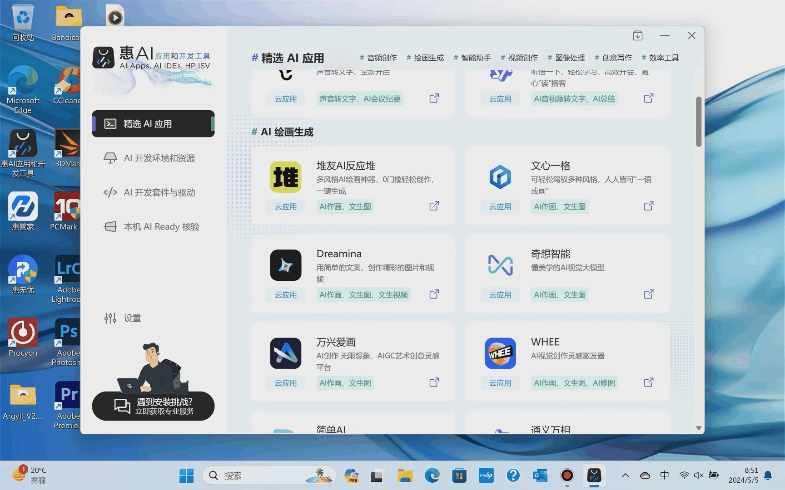This screenshot has width=785, height=490.
Task: Open Dreamina external link icon
Action: pyautogui.click(x=434, y=294)
